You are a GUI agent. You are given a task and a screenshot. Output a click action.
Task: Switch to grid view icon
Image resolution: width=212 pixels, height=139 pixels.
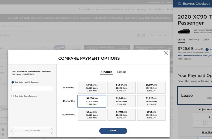(144, 35)
